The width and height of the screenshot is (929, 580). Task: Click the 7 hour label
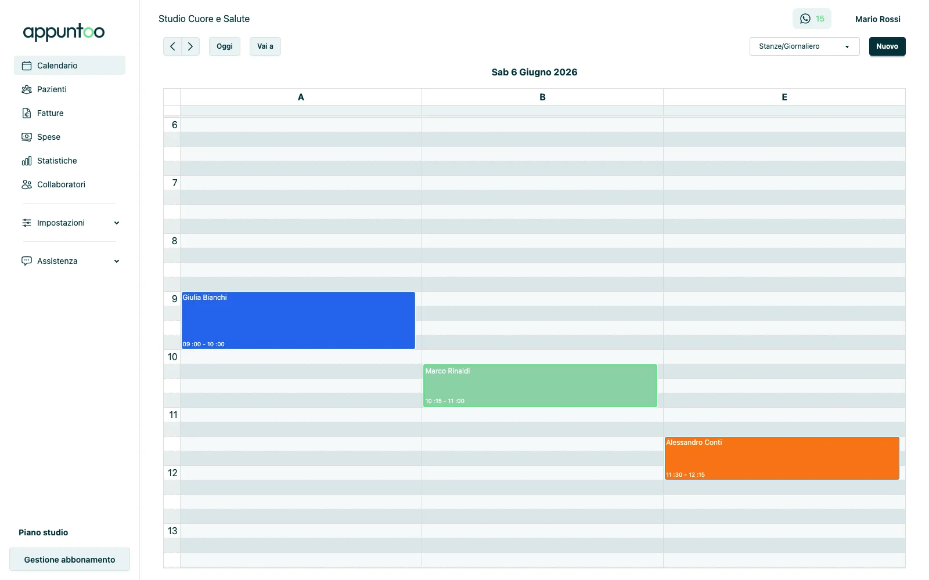[x=174, y=183]
